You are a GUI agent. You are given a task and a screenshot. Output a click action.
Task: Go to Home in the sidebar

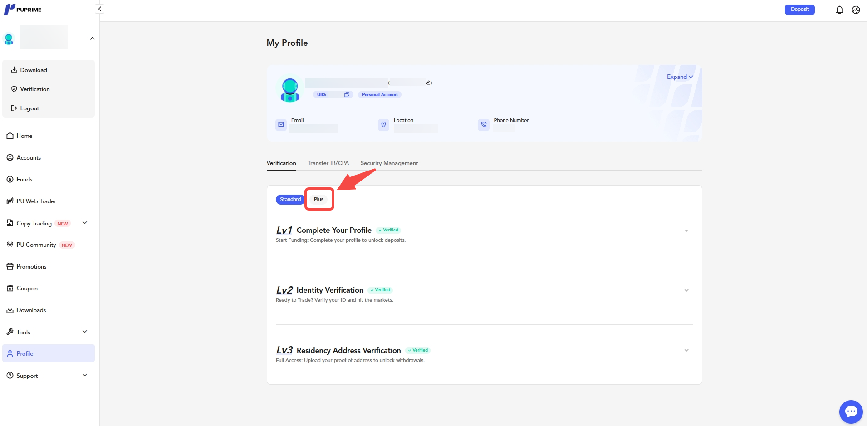point(49,136)
